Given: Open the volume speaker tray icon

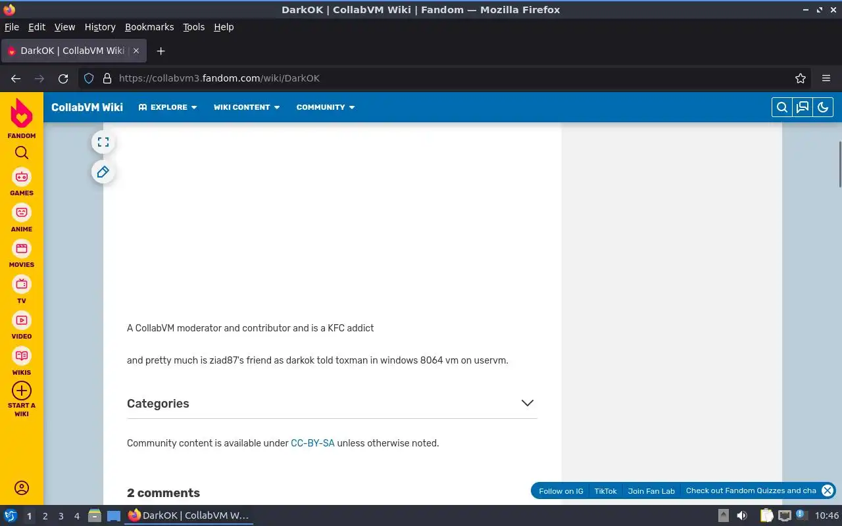Looking at the screenshot, I should [x=742, y=515].
